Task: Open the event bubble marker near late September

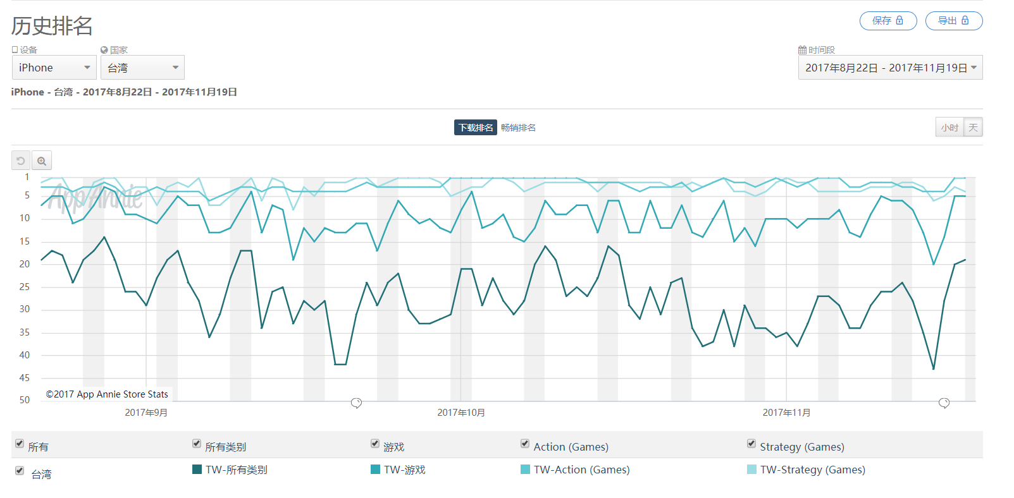Action: point(356,403)
